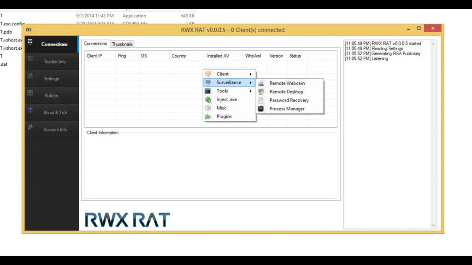Click the 'Application' type cell in Explorer
This screenshot has height=265, width=472.
(134, 16)
